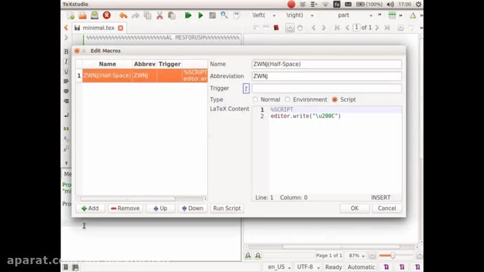The width and height of the screenshot is (484, 272).
Task: Click the Cut scissors icon
Action: [x=160, y=15]
